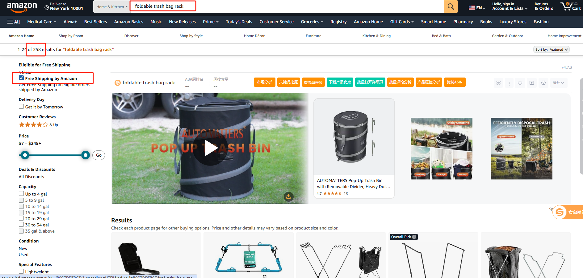The height and width of the screenshot is (278, 583).
Task: Check the 35 gal & above capacity
Action: point(21,231)
